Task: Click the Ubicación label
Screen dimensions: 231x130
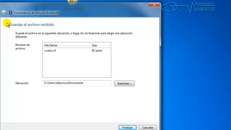Action: pyautogui.click(x=22, y=83)
